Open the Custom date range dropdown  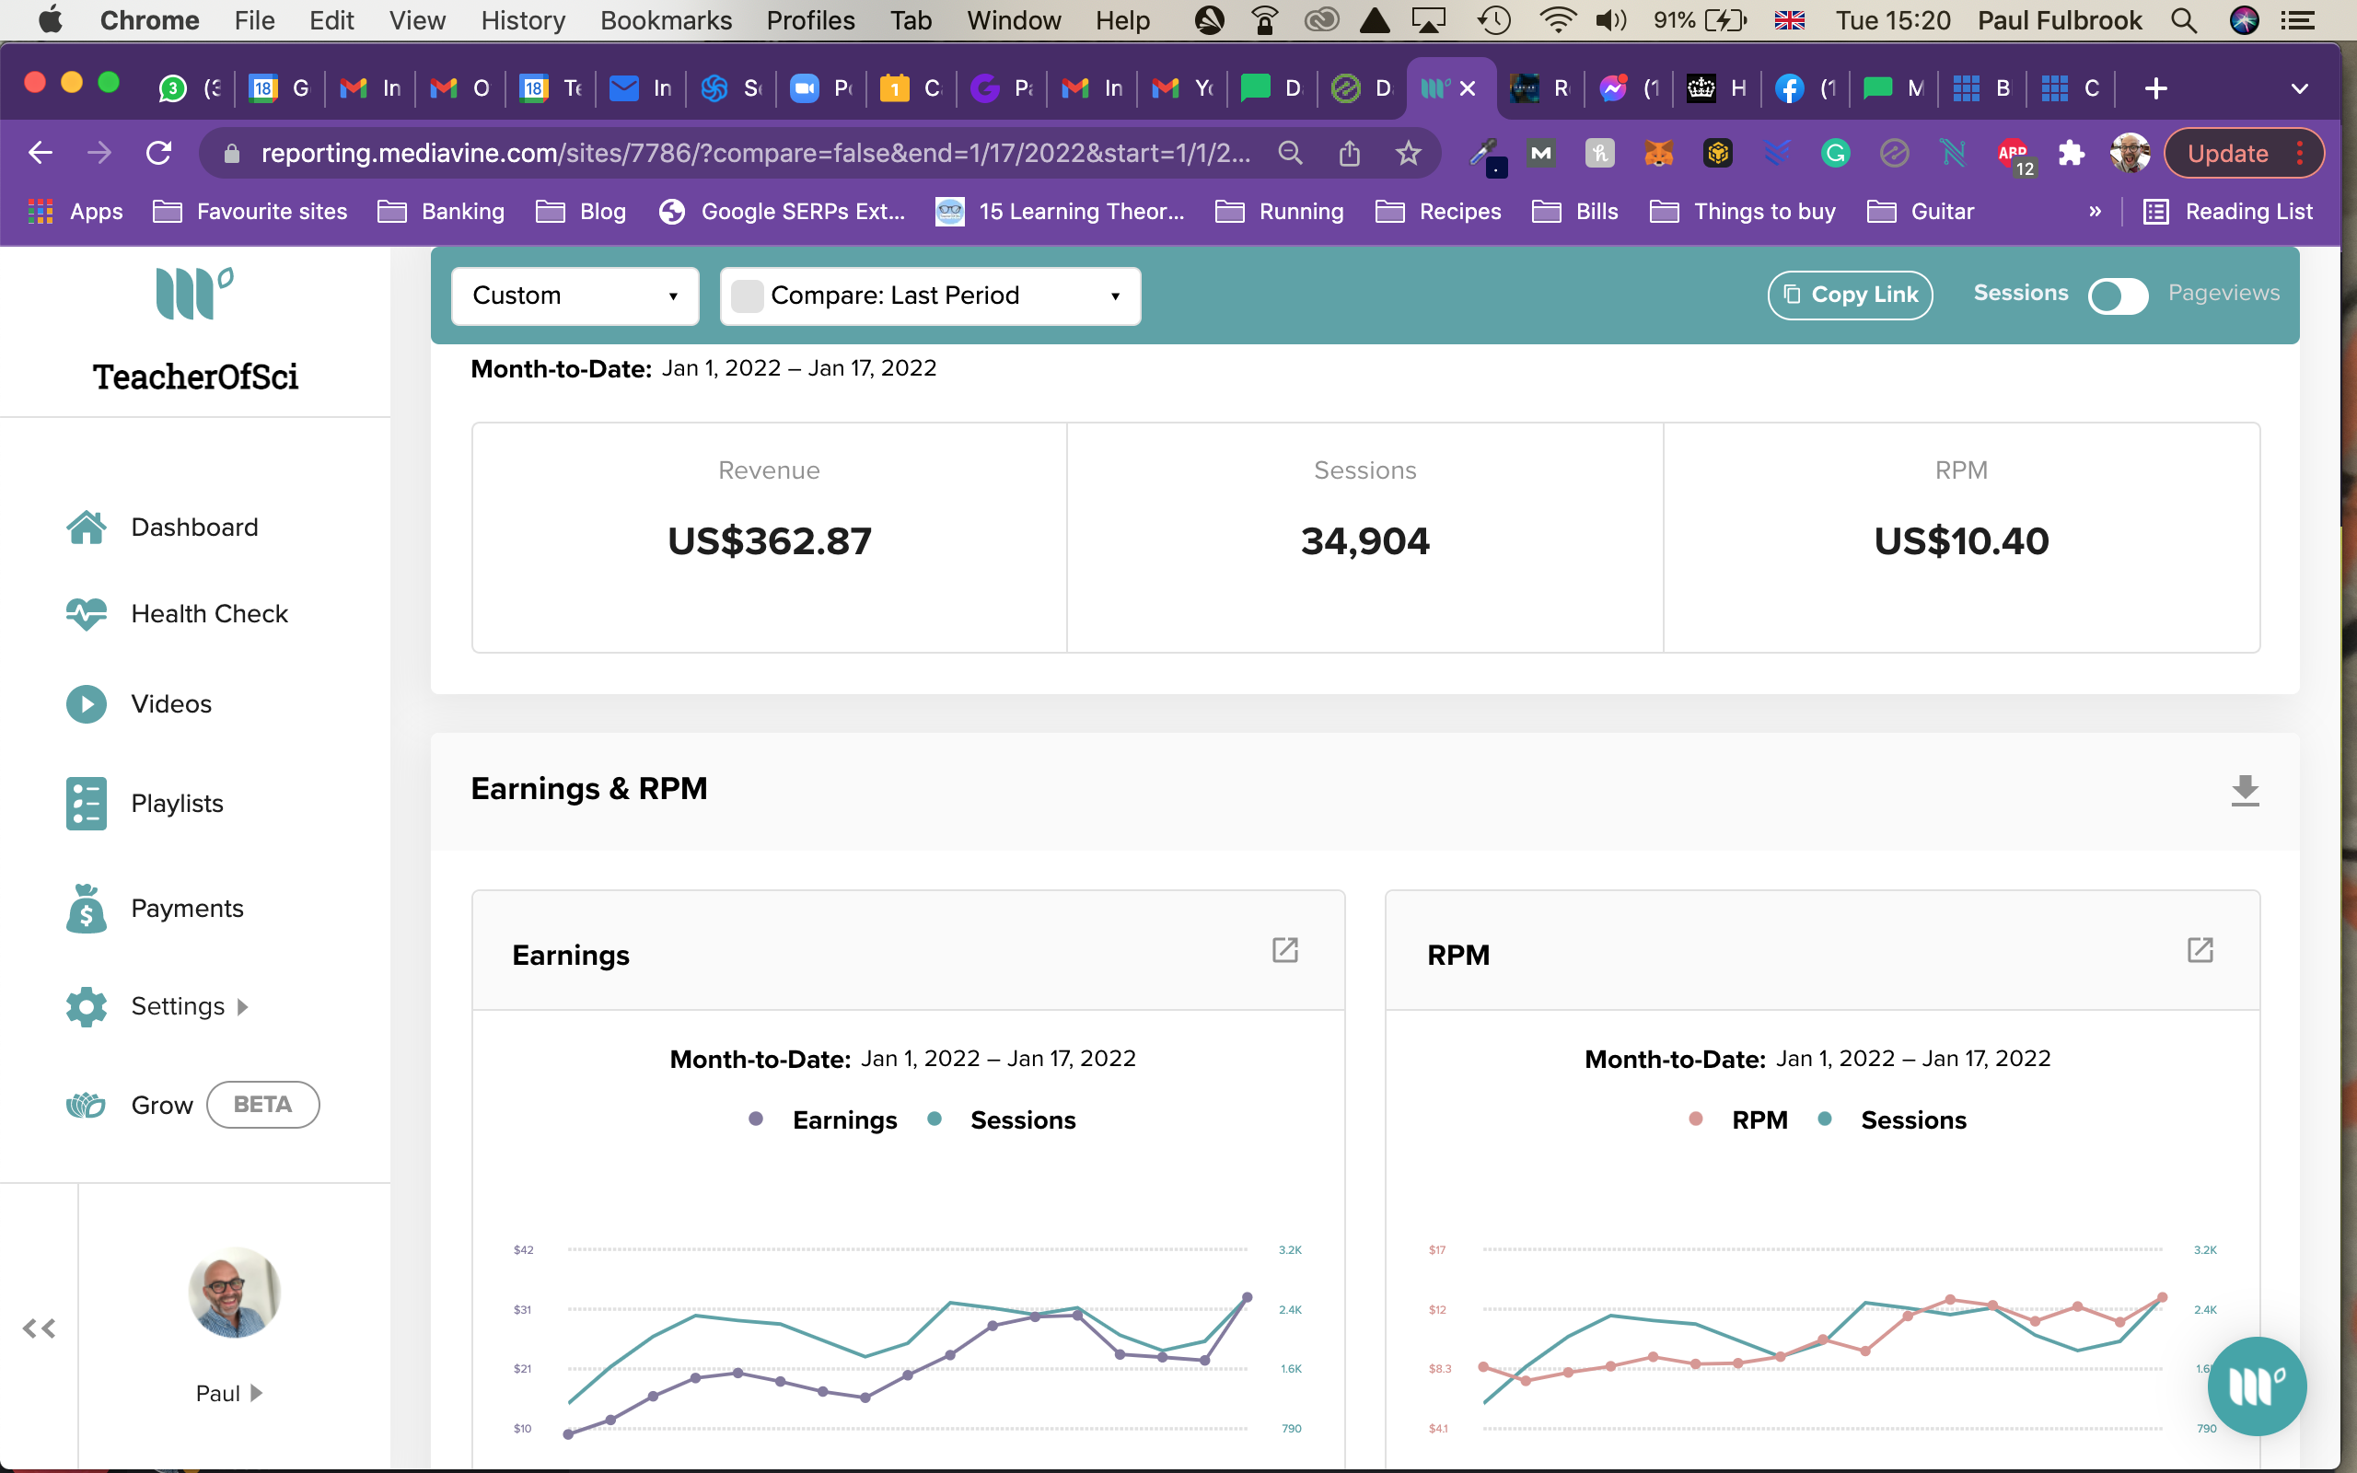pos(575,296)
